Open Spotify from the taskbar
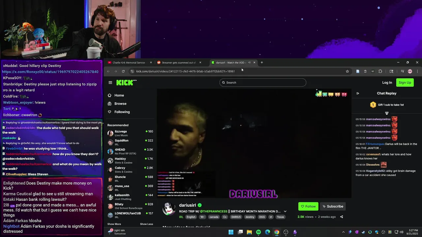Viewport: 422px width, 237px height. point(258,232)
